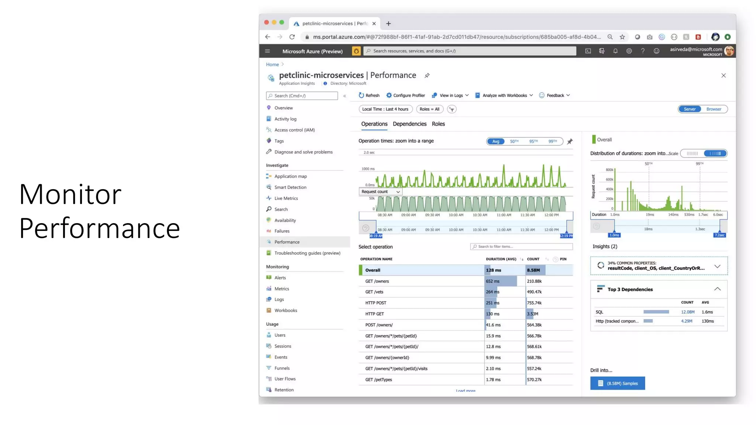Screen dimensions: 756x425
Task: Open Azure Cloud Shell icon
Action: (x=588, y=51)
